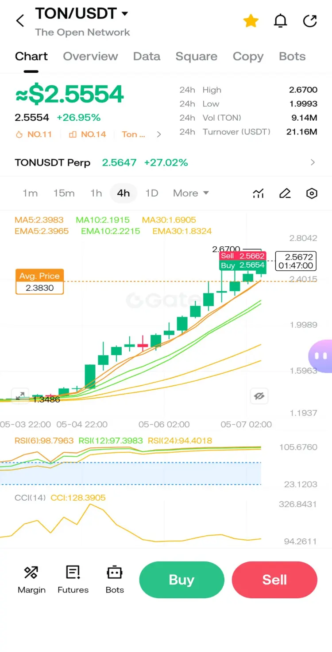The height and width of the screenshot is (652, 332).
Task: Select the 1h timeframe
Action: [x=96, y=193]
